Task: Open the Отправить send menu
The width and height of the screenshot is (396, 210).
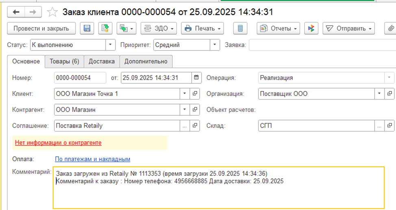Action: (x=348, y=28)
